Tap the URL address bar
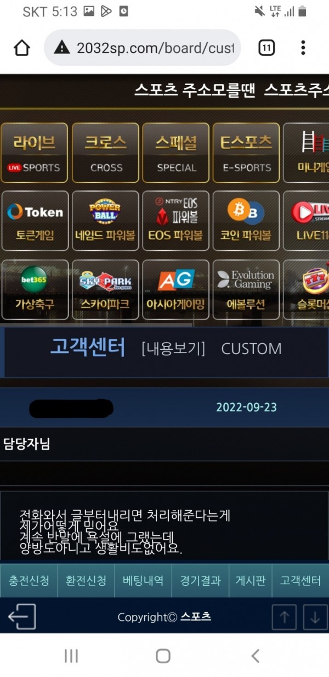 pos(143,48)
